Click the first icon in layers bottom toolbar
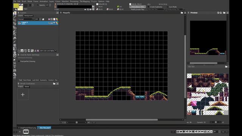Screen dimensions: 242x136 (19, 51)
